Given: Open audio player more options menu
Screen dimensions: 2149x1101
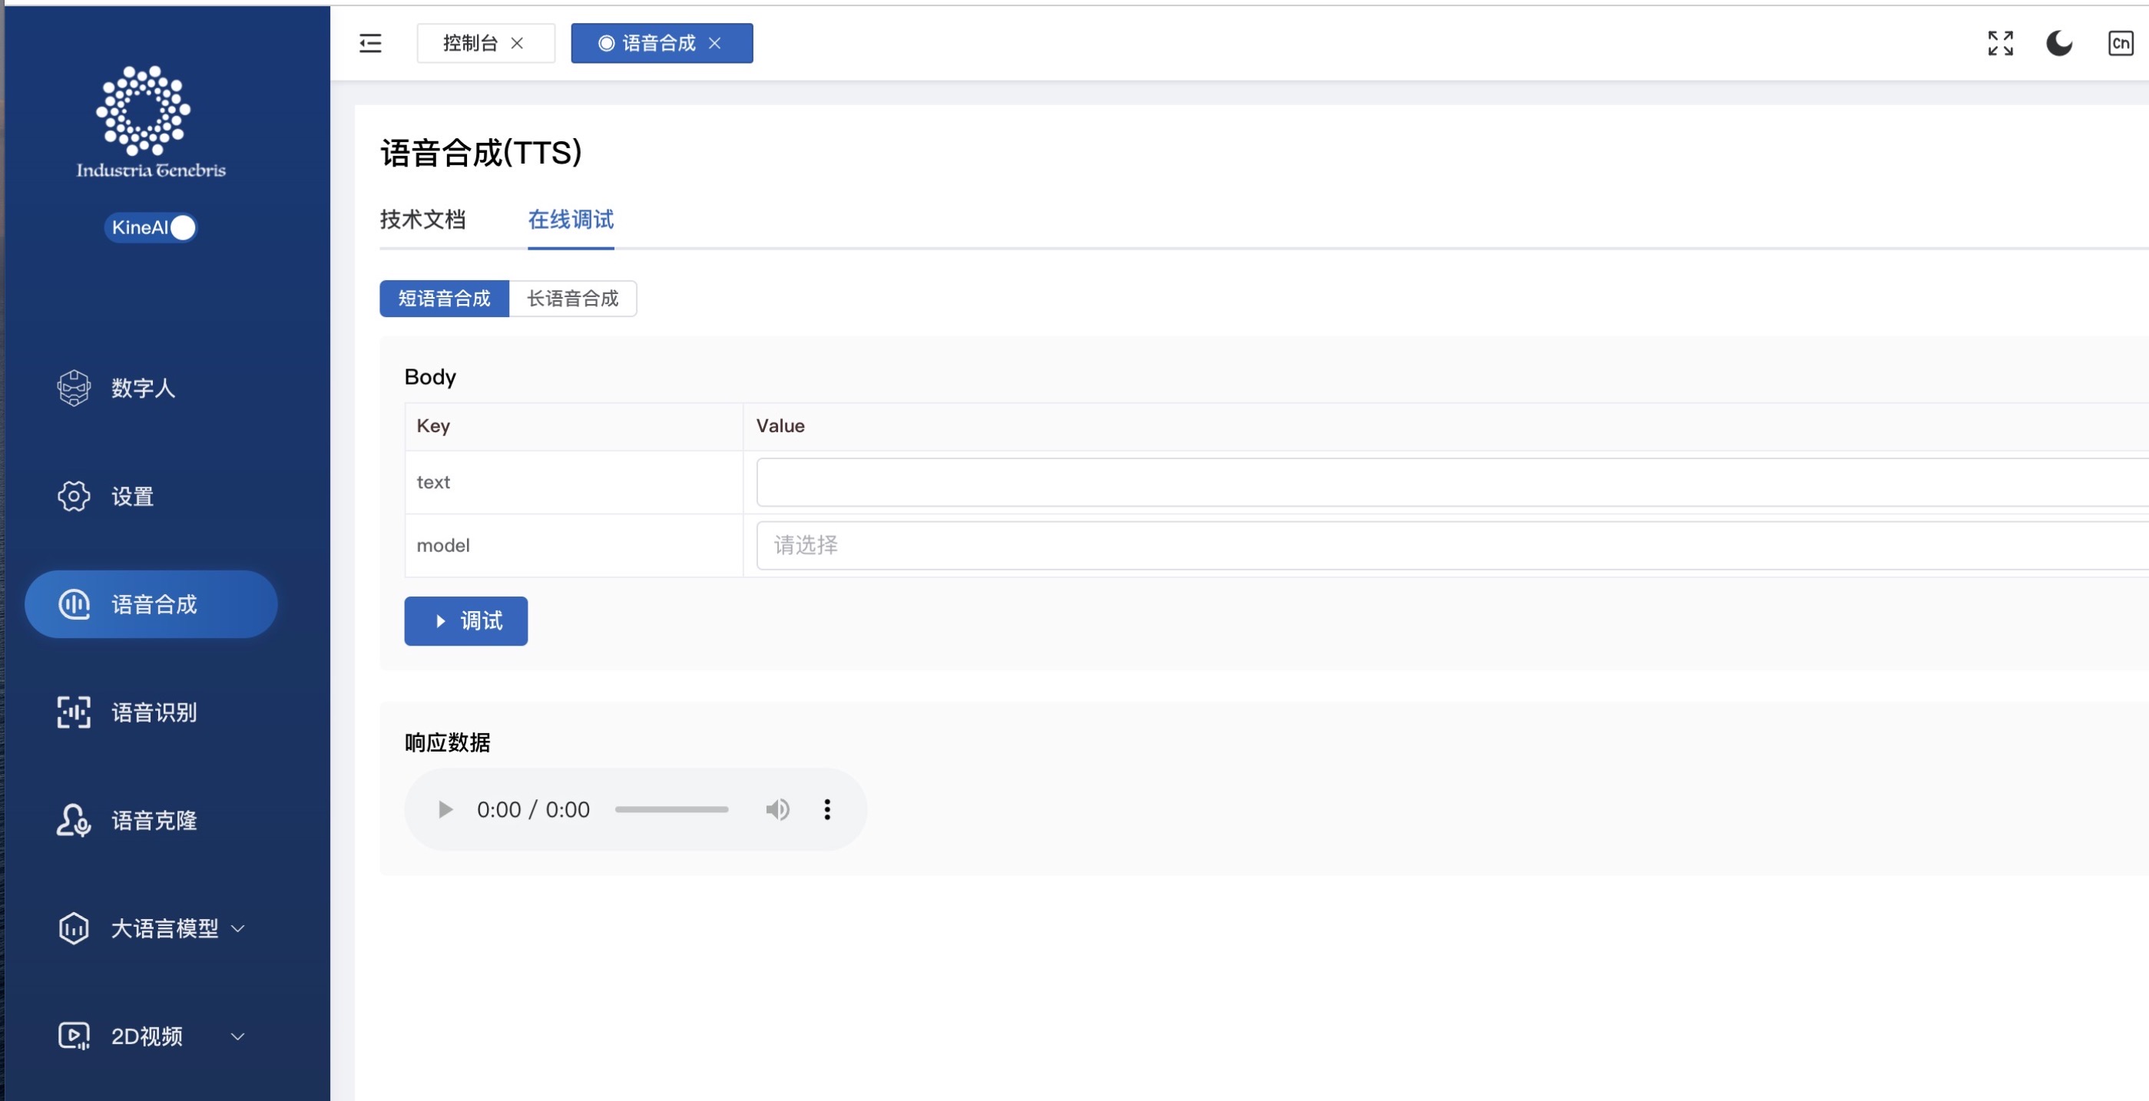Looking at the screenshot, I should click(827, 810).
